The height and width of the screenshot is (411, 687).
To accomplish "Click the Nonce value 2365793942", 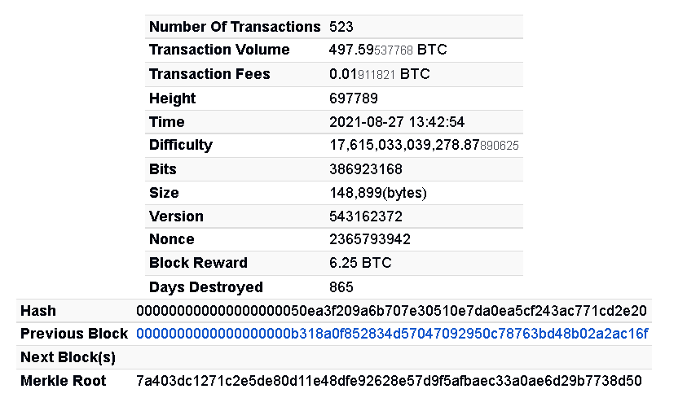I will (x=370, y=239).
